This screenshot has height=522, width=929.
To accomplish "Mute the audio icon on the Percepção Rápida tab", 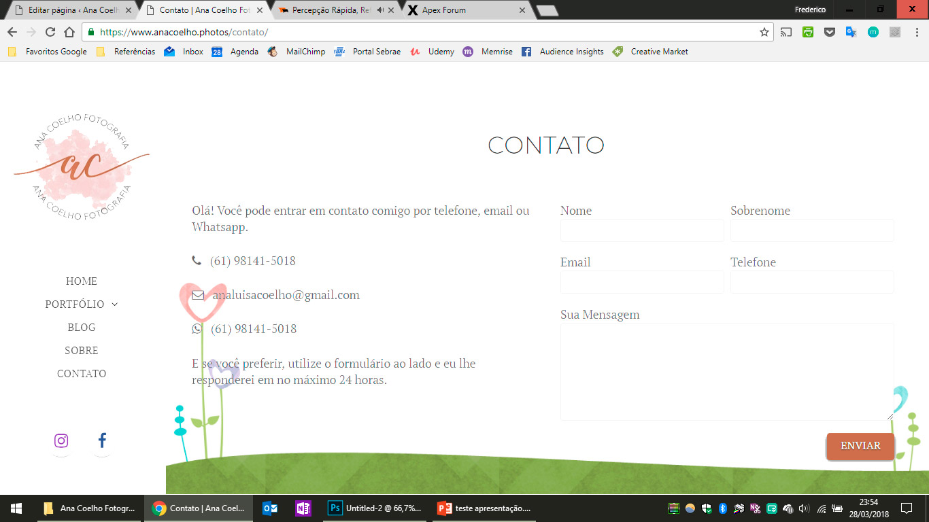I will coord(380,10).
